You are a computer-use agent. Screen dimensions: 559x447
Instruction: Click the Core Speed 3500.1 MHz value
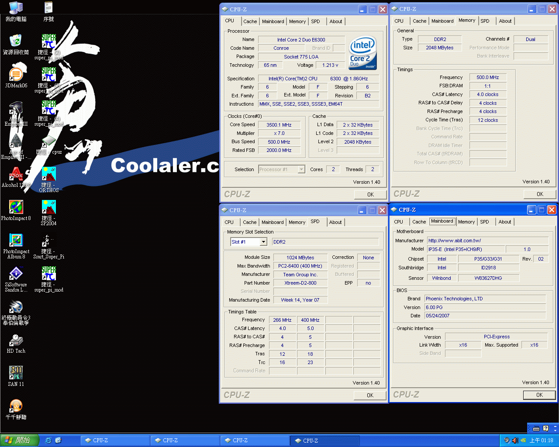(x=279, y=125)
